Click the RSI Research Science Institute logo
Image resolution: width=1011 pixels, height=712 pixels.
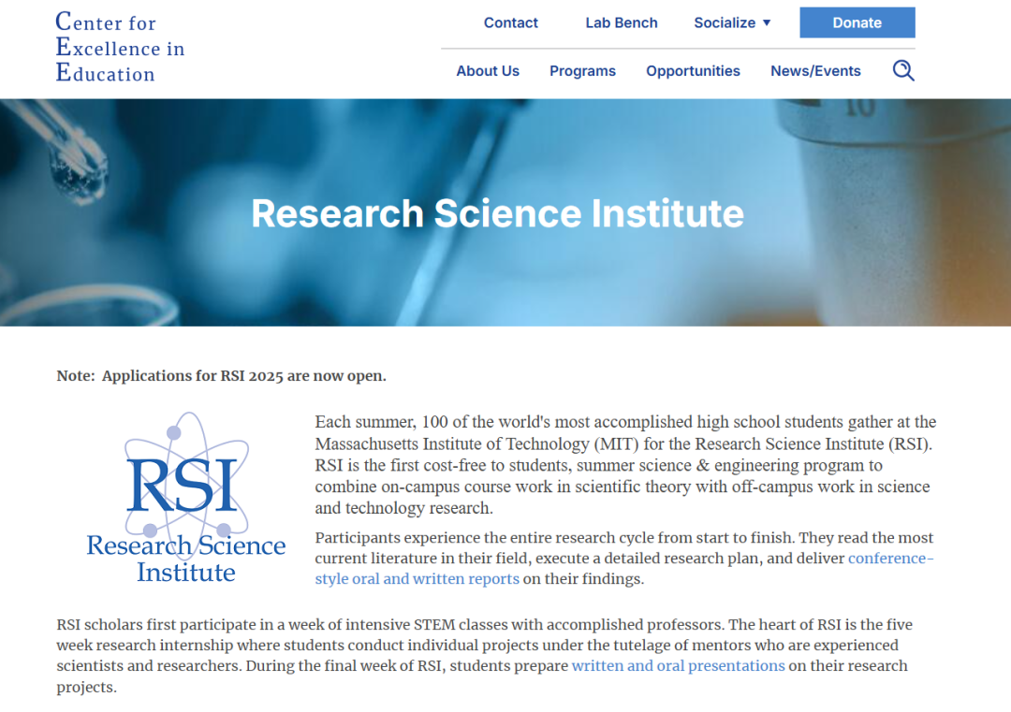185,498
